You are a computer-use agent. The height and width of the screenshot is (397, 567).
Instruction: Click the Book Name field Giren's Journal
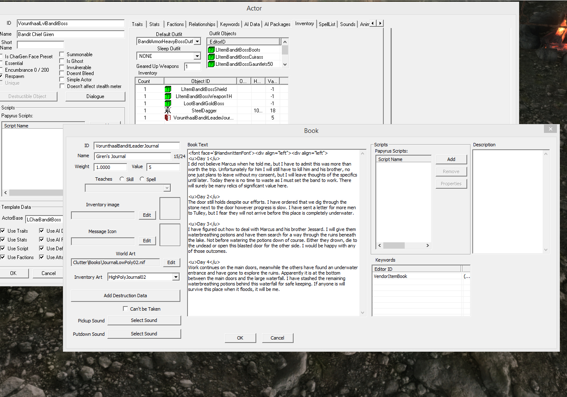coord(133,156)
